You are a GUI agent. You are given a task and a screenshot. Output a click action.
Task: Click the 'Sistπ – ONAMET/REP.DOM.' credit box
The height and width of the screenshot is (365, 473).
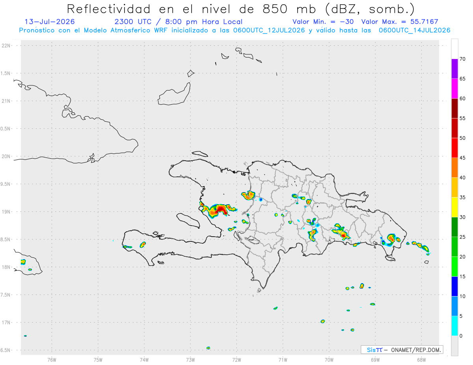(x=402, y=350)
